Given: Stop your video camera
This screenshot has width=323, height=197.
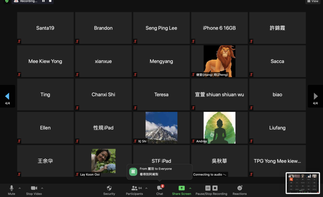Looking at the screenshot, I should point(34,190).
